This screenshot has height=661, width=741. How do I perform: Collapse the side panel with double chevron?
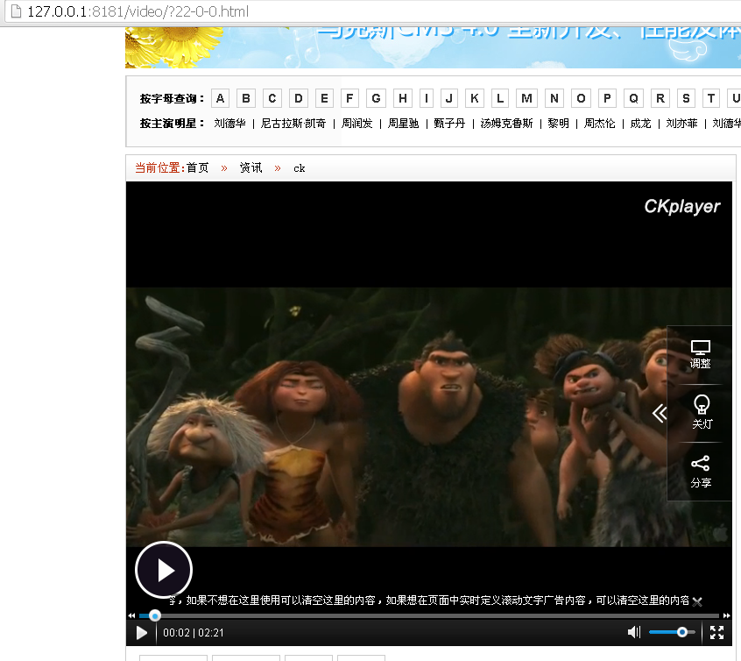[660, 413]
